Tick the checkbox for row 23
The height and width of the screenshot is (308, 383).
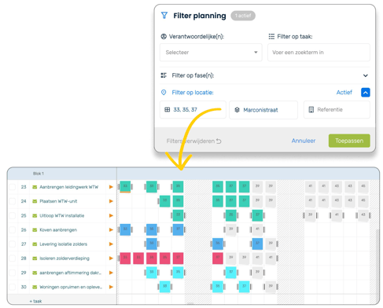[13, 187]
